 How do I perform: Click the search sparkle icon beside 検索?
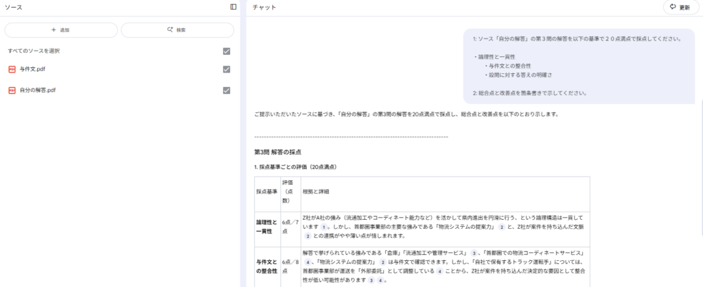tap(170, 30)
